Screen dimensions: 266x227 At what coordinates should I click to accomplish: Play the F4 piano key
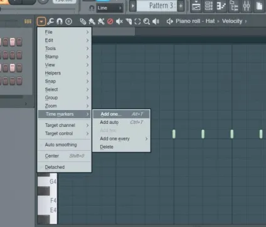point(47,201)
